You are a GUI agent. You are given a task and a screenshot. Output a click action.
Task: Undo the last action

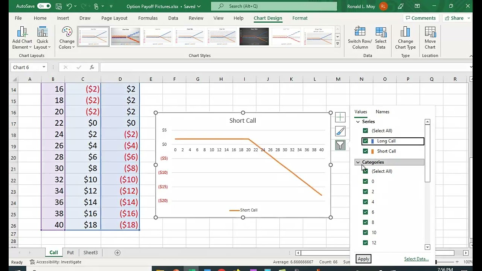[x=69, y=6]
